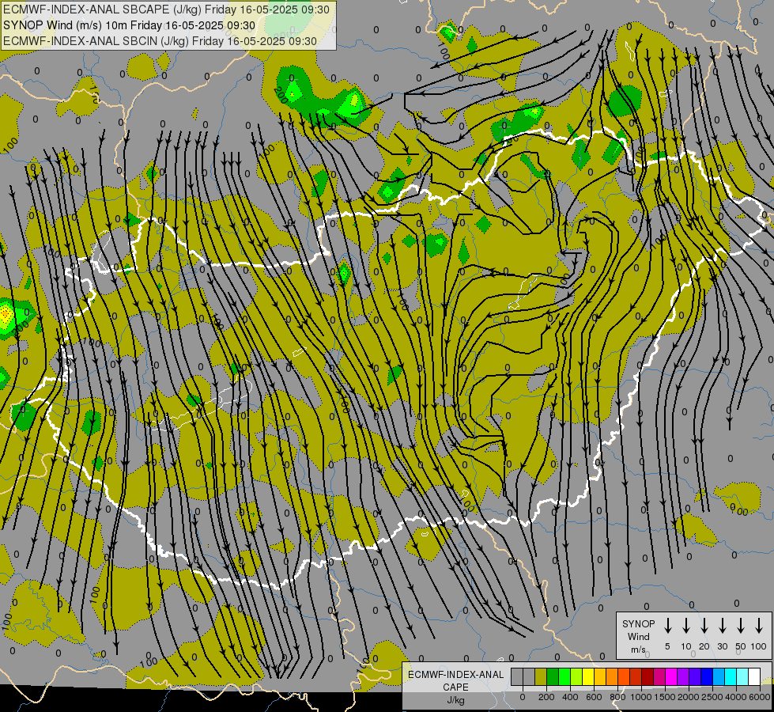Click the 2500 tick label on CAPE scale
This screenshot has width=774, height=712.
coord(712,697)
